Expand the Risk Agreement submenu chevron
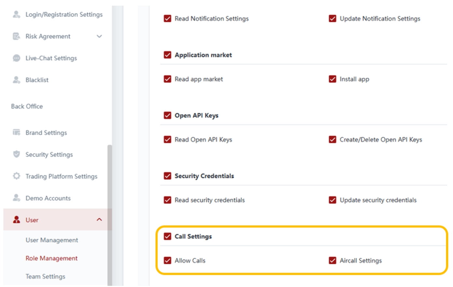Screen dimensions: 453x287 click(99, 36)
